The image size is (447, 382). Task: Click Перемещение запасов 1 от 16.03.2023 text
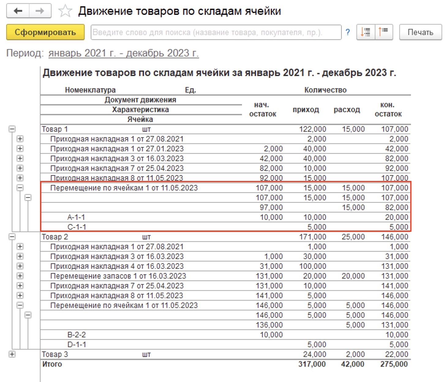(x=118, y=276)
